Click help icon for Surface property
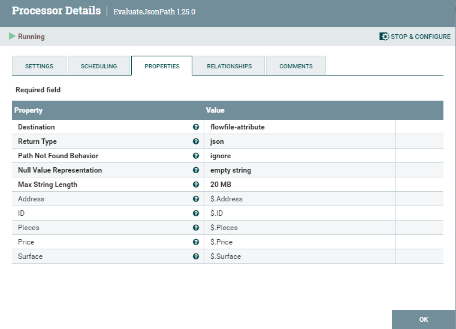The height and width of the screenshot is (329, 456). [196, 256]
